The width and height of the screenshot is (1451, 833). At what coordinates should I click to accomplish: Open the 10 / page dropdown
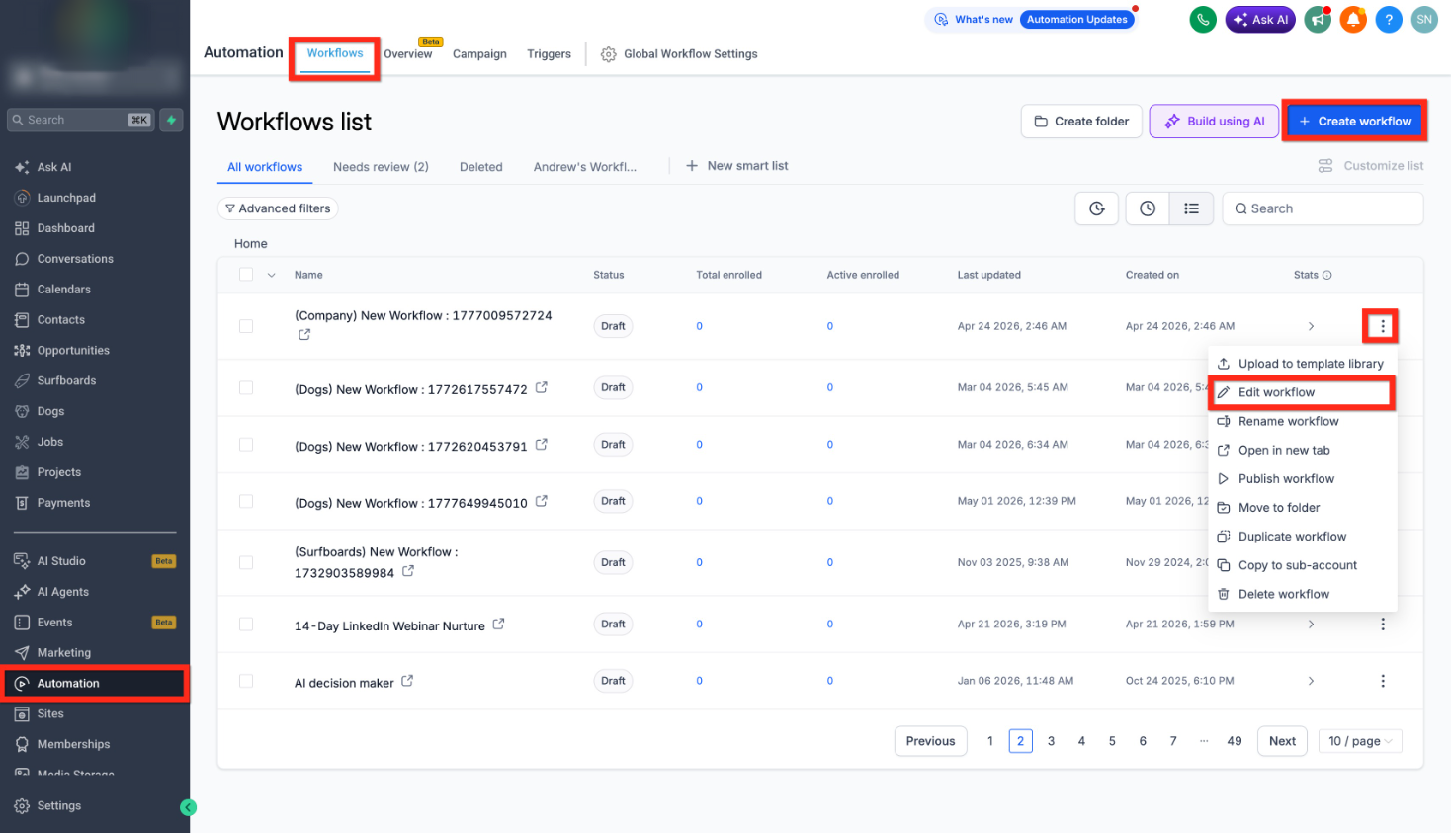pos(1360,741)
